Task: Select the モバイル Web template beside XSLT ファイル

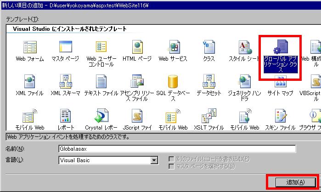Action: click(x=245, y=116)
